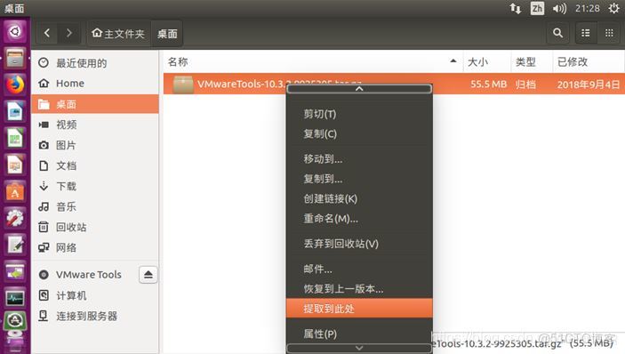Select VMwareTools tar.gz file row
This screenshot has height=354, width=625.
[x=394, y=84]
